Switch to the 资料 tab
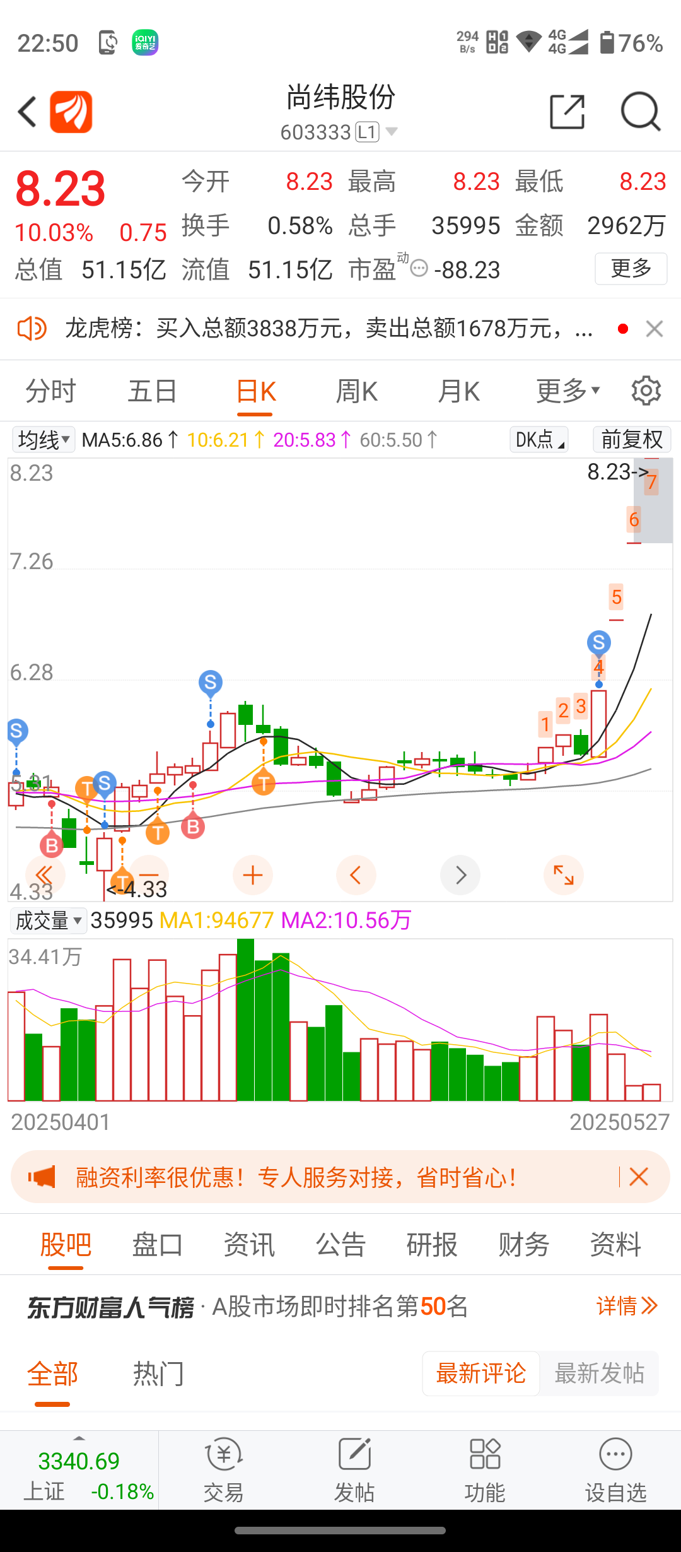681x1552 pixels. (615, 1245)
